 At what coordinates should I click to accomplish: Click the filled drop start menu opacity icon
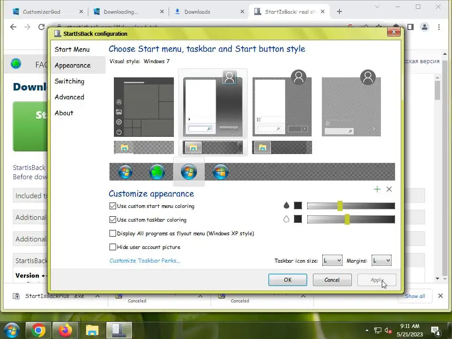click(286, 206)
